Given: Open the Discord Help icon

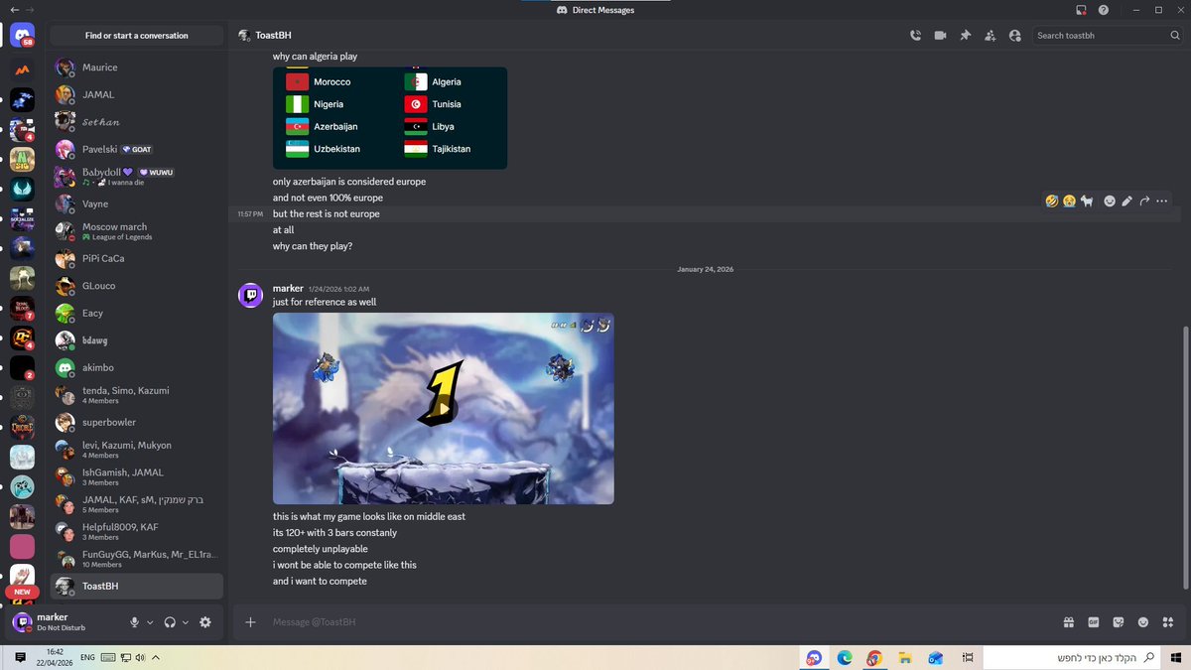Looking at the screenshot, I should point(1104,10).
